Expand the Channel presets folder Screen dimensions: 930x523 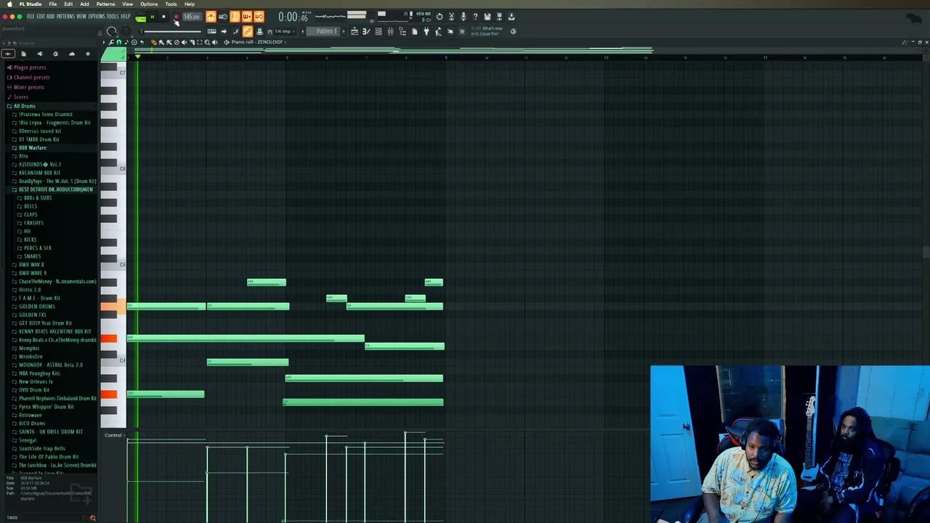click(31, 77)
